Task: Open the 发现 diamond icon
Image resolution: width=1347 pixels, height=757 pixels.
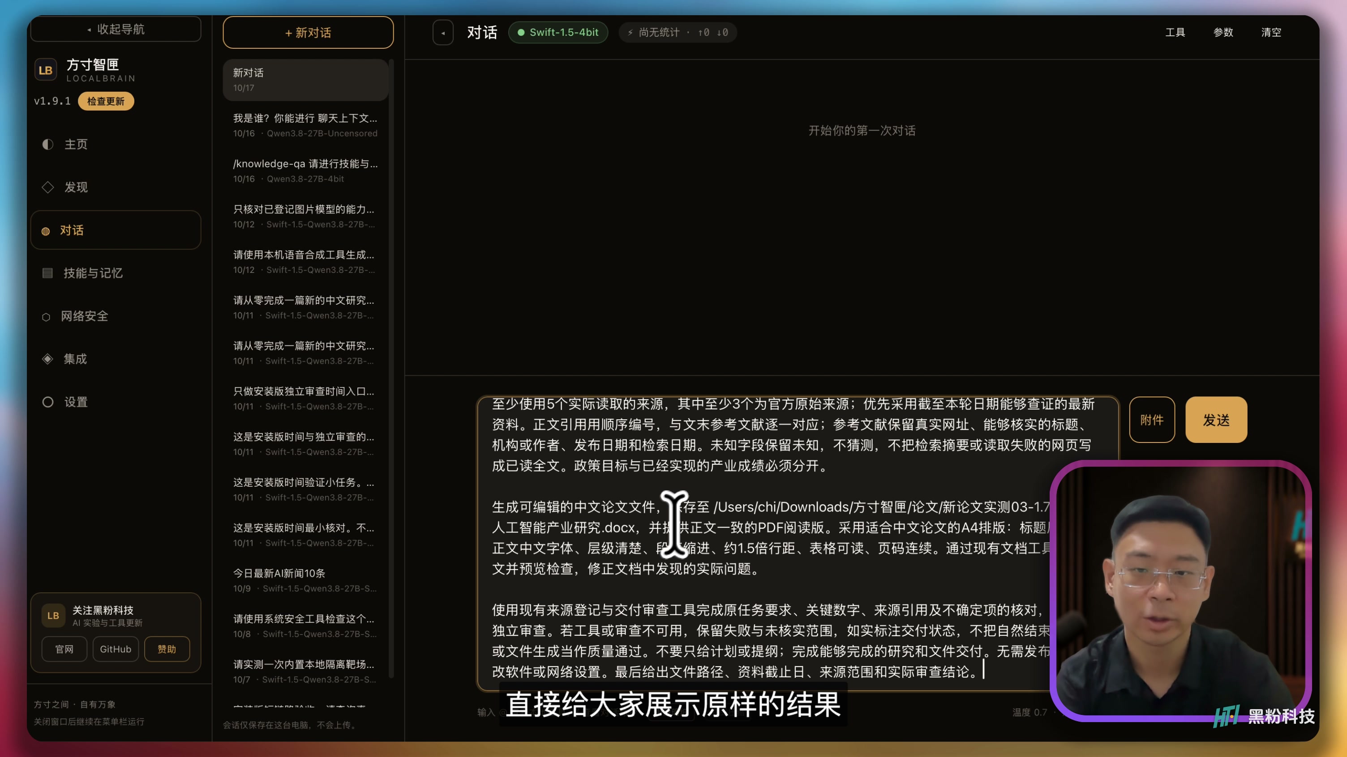Action: pos(47,187)
